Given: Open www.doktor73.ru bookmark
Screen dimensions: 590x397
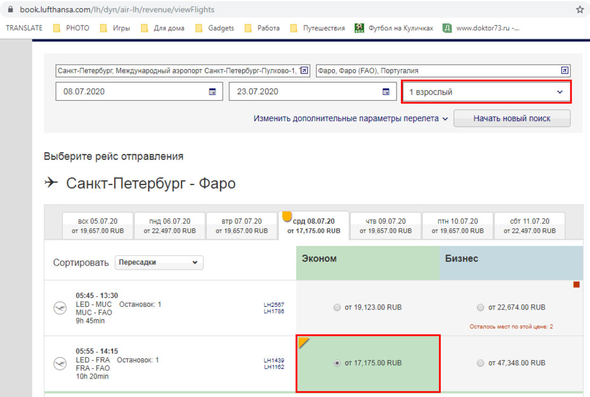Looking at the screenshot, I should [x=481, y=28].
